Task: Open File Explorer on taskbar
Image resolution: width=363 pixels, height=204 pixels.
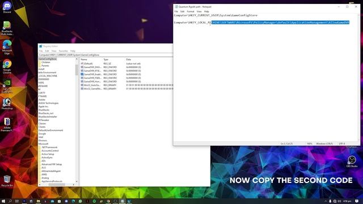Action: [38, 201]
